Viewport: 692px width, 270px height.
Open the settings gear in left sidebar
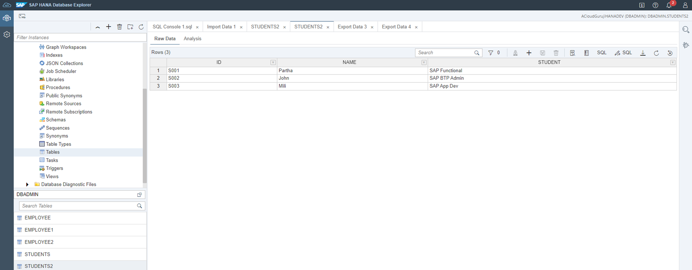7,34
